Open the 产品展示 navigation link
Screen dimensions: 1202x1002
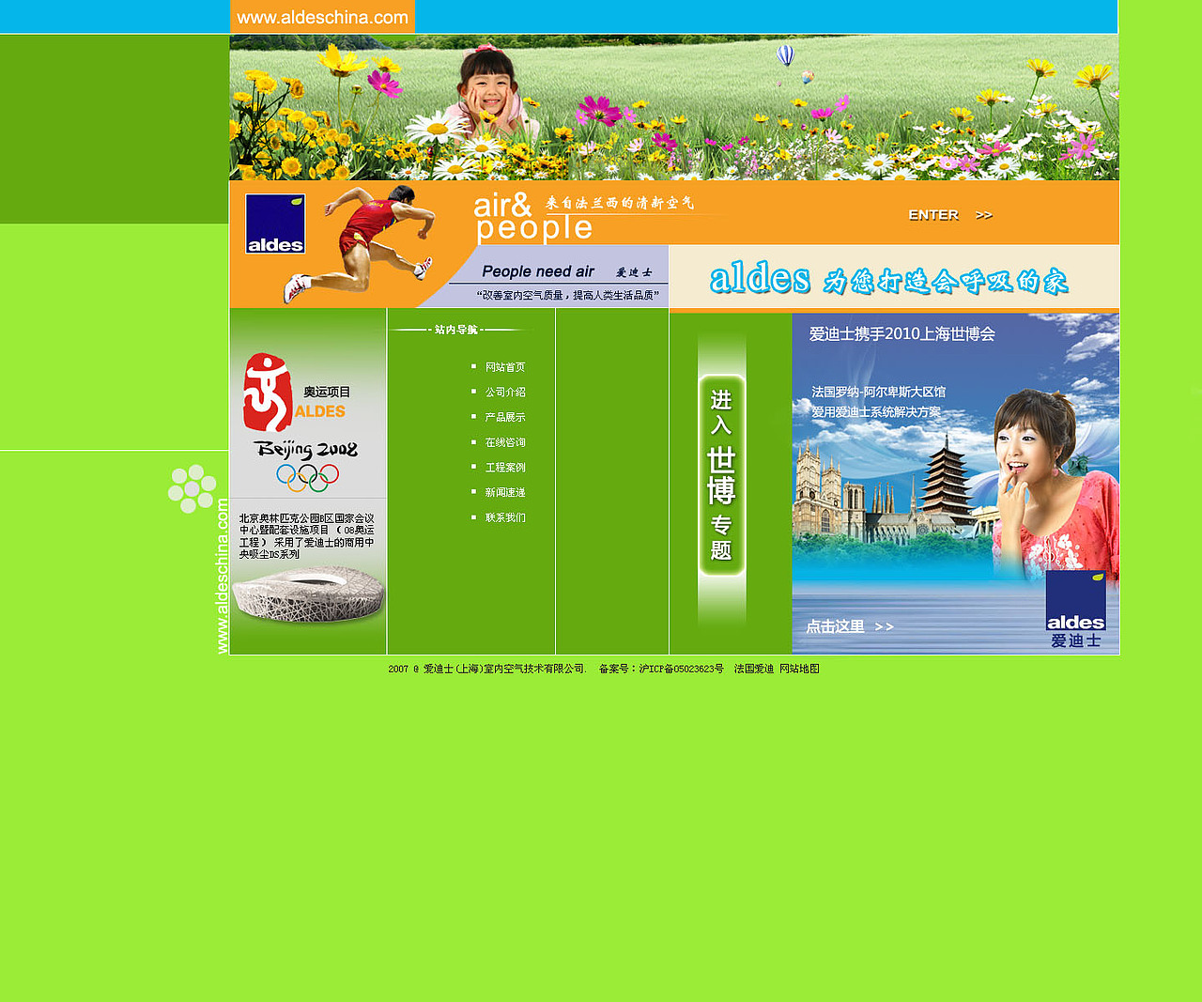click(x=505, y=417)
